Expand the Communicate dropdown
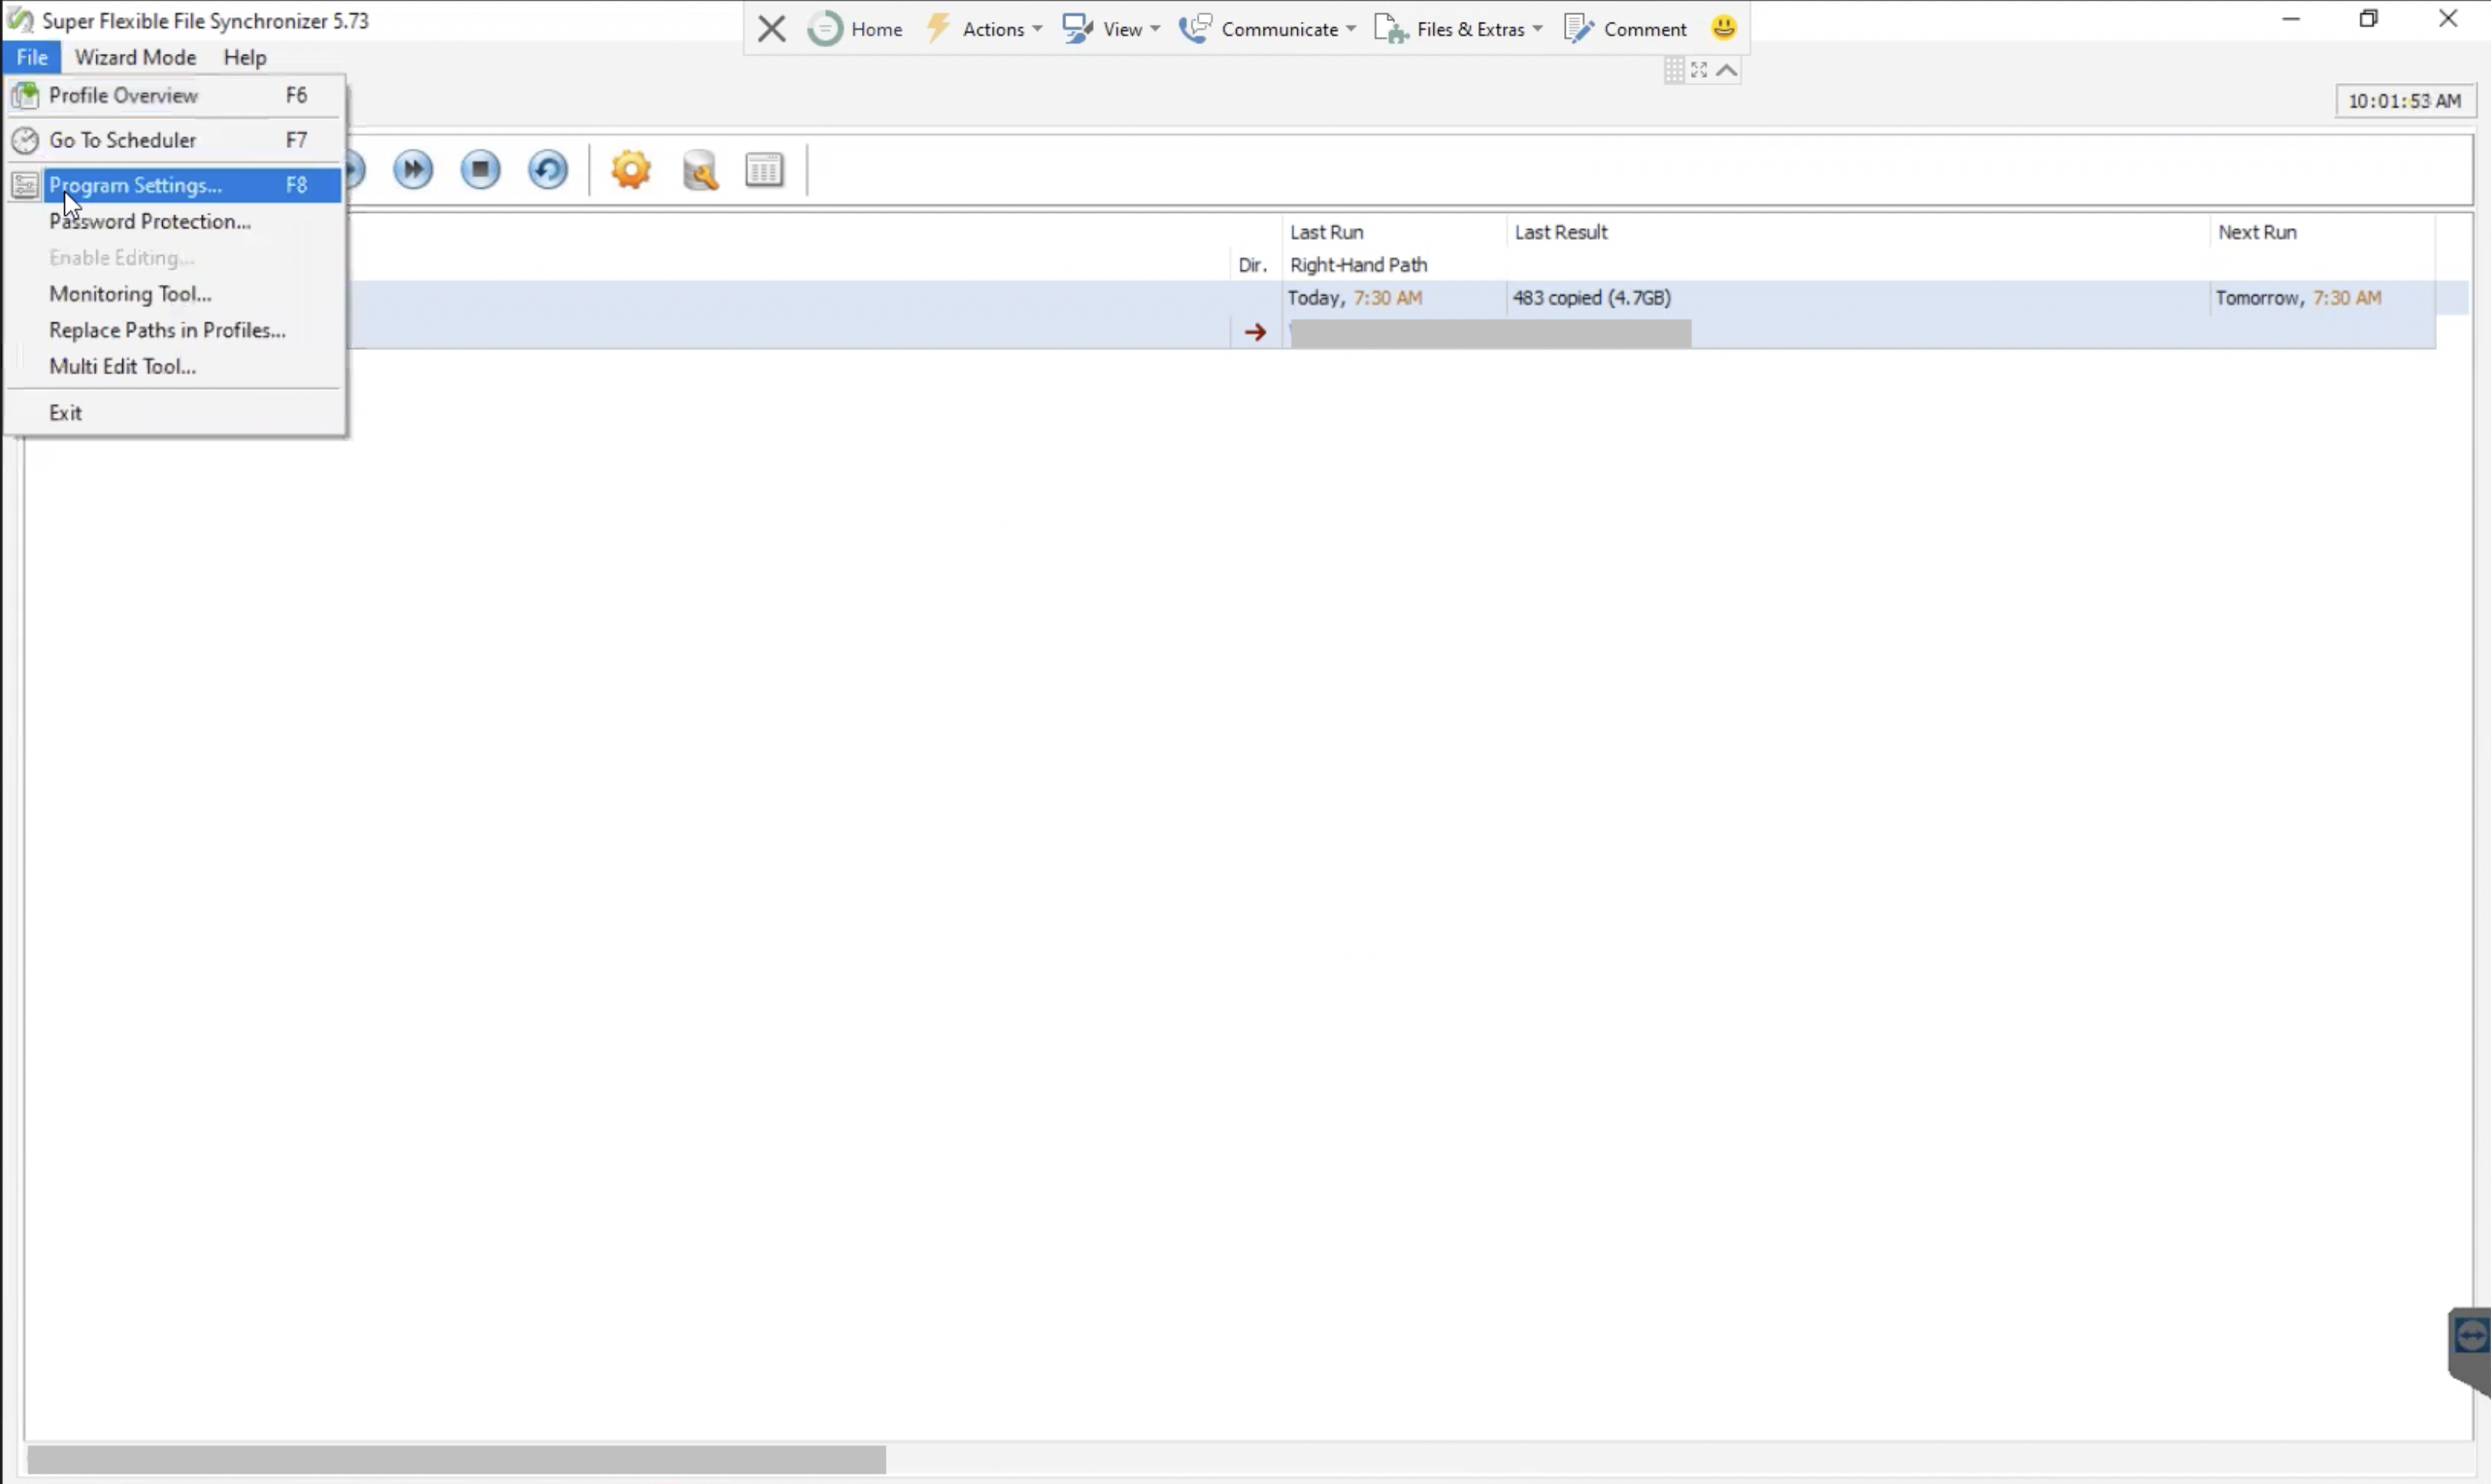The image size is (2491, 1484). coord(1268,29)
